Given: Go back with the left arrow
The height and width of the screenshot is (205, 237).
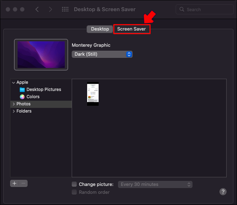Looking at the screenshot, I should point(37,9).
